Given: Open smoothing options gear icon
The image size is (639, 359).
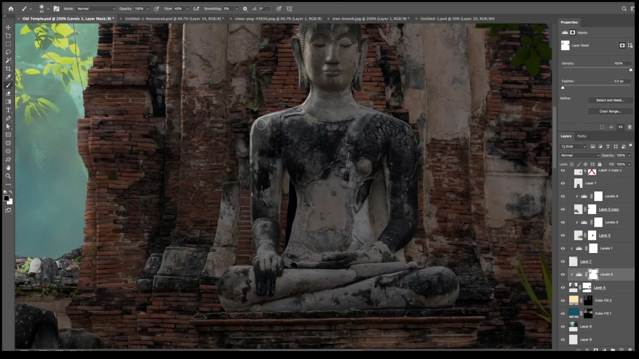Looking at the screenshot, I should (x=245, y=9).
